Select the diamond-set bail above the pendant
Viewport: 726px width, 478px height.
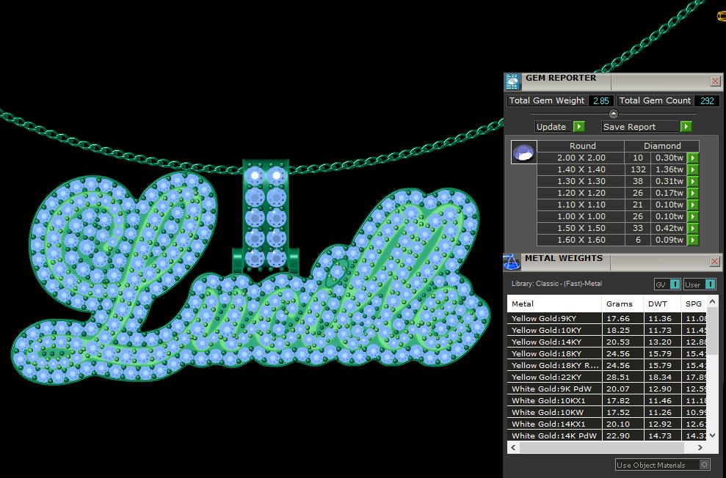[x=266, y=216]
